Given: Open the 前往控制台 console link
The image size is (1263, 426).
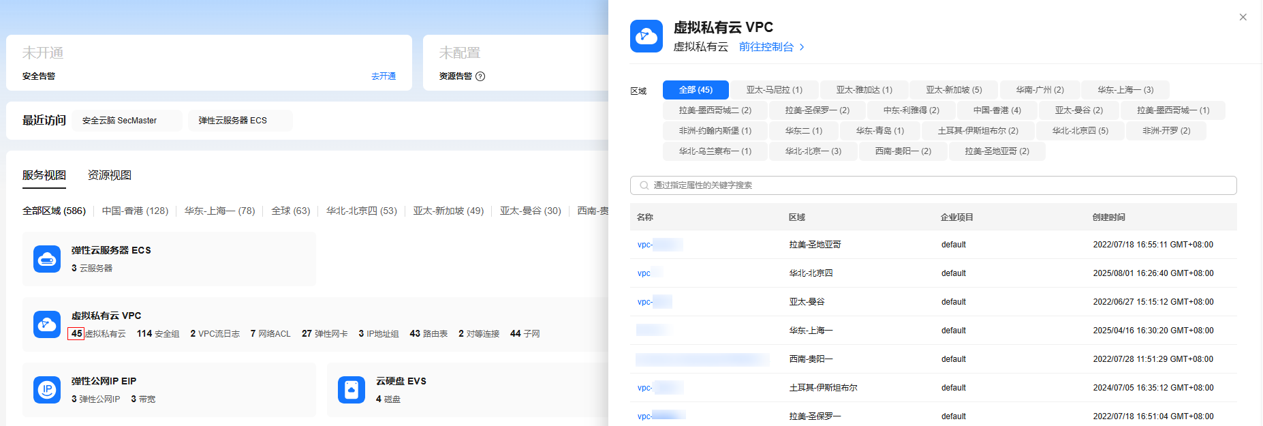Looking at the screenshot, I should click(x=772, y=47).
